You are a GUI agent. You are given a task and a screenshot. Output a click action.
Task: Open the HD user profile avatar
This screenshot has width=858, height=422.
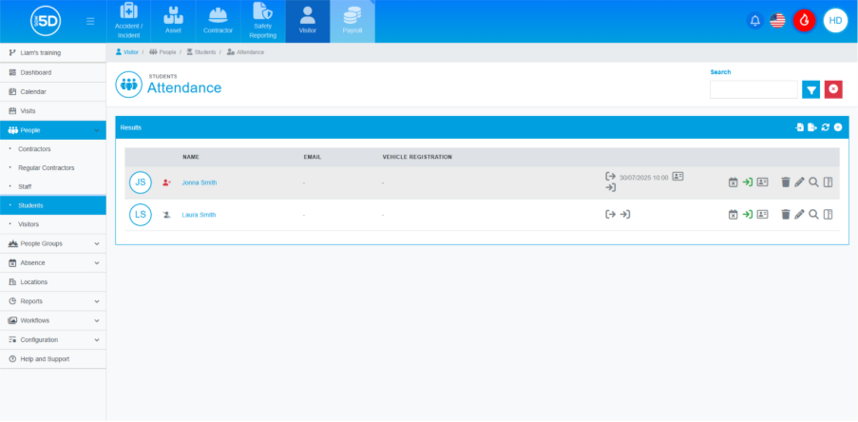[835, 21]
